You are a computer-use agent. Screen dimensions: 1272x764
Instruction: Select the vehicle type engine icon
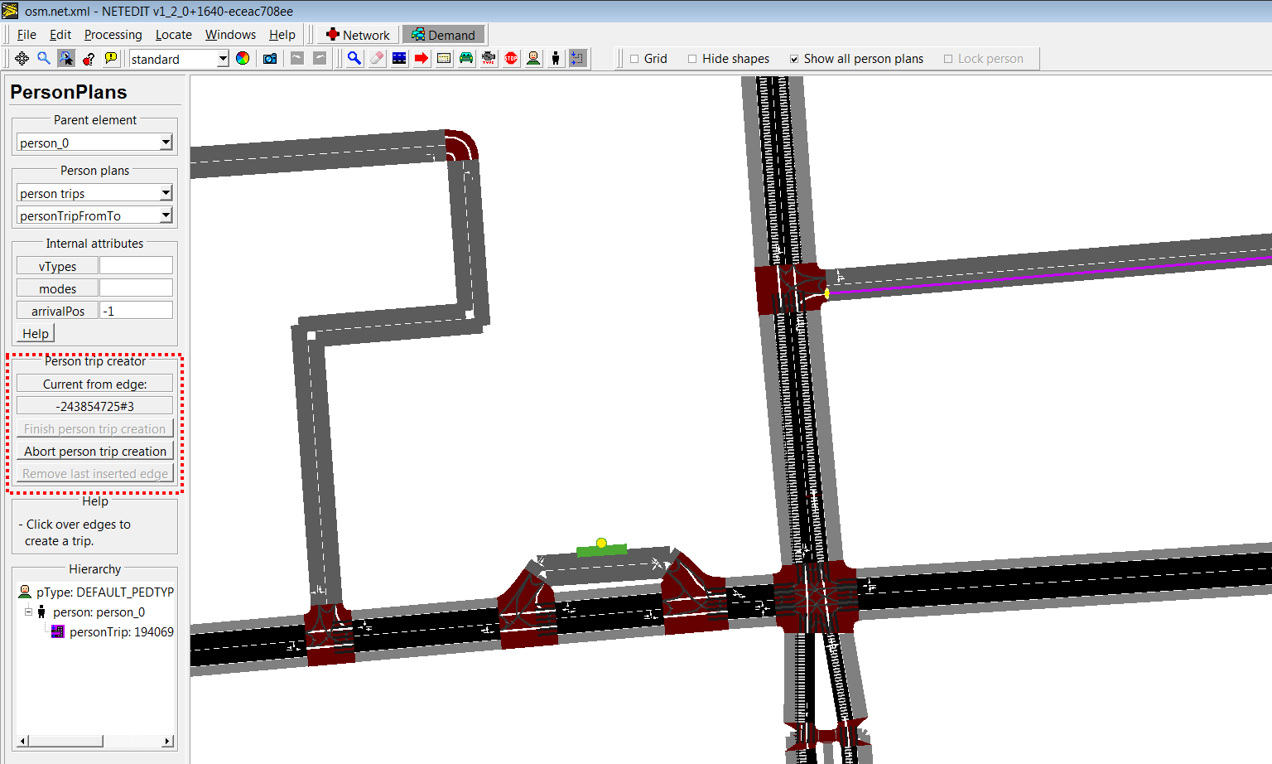coord(489,58)
